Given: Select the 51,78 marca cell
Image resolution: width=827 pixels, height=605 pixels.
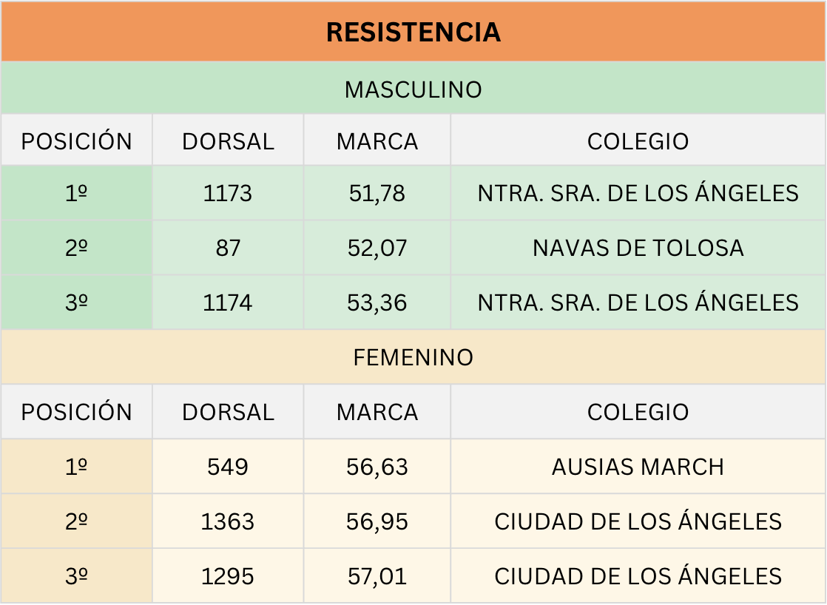Looking at the screenshot, I should (x=377, y=194).
